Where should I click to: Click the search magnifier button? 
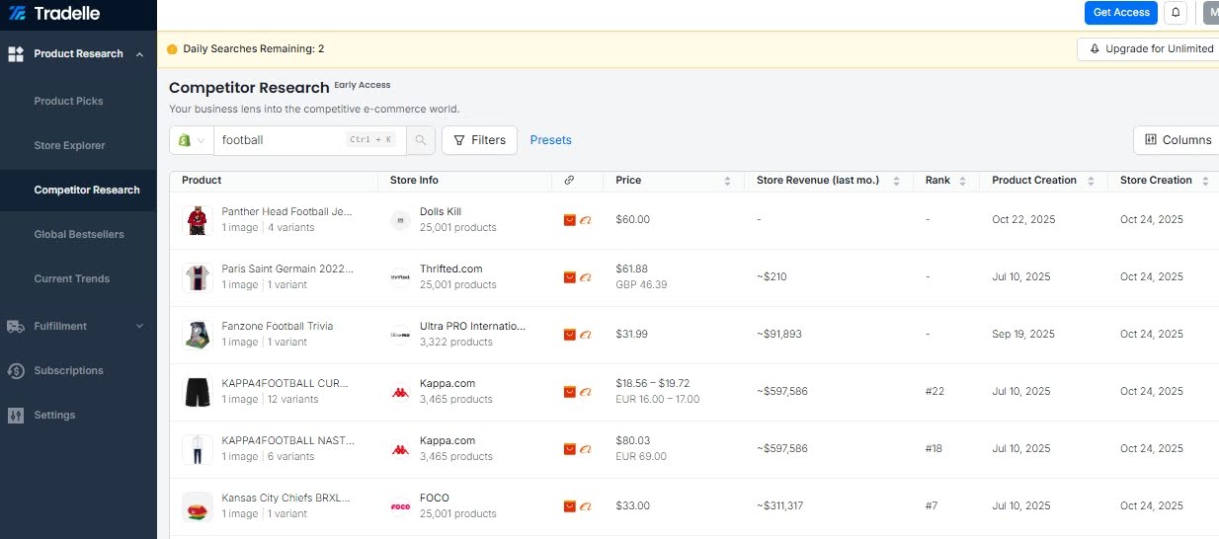[421, 140]
